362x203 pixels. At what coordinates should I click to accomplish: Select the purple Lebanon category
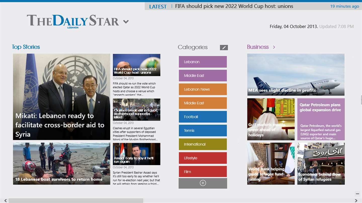point(203,62)
